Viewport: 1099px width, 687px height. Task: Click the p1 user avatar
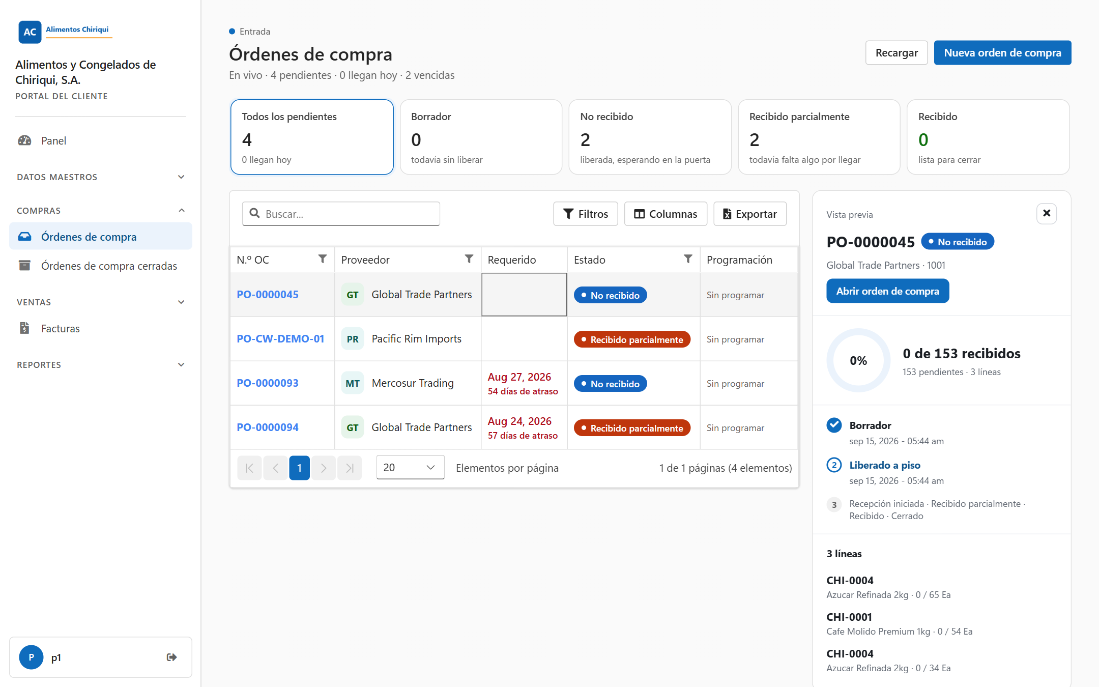pos(31,657)
